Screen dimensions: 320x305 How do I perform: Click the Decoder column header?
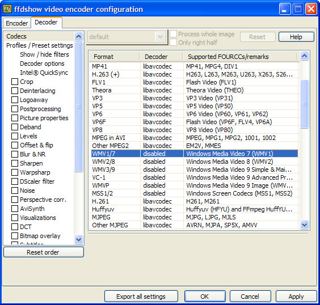pos(161,57)
